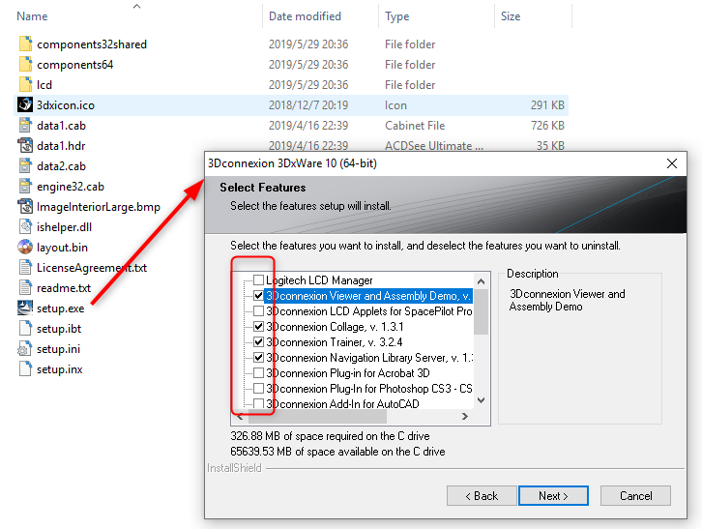Click the setup.ibt file icon

[25, 329]
